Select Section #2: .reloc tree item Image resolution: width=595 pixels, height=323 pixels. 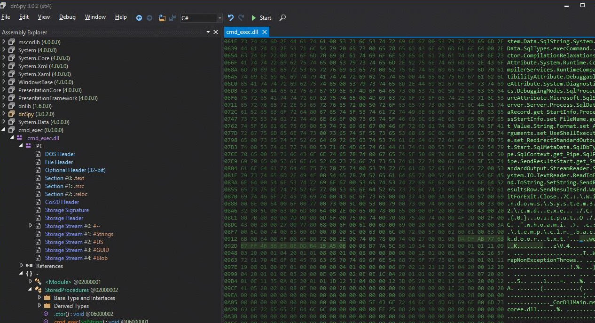coord(66,194)
